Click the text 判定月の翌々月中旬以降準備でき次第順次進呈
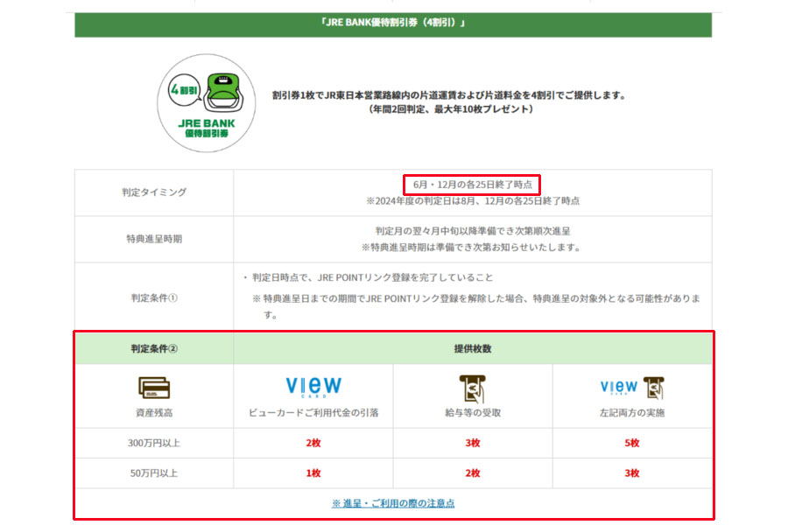The width and height of the screenshot is (788, 525). coord(473,231)
